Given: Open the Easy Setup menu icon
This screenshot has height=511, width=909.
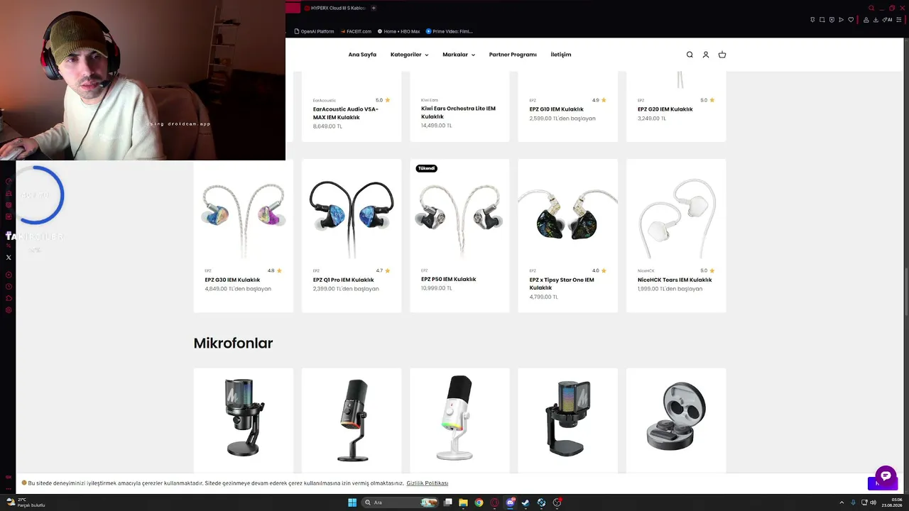Looking at the screenshot, I should [x=898, y=20].
